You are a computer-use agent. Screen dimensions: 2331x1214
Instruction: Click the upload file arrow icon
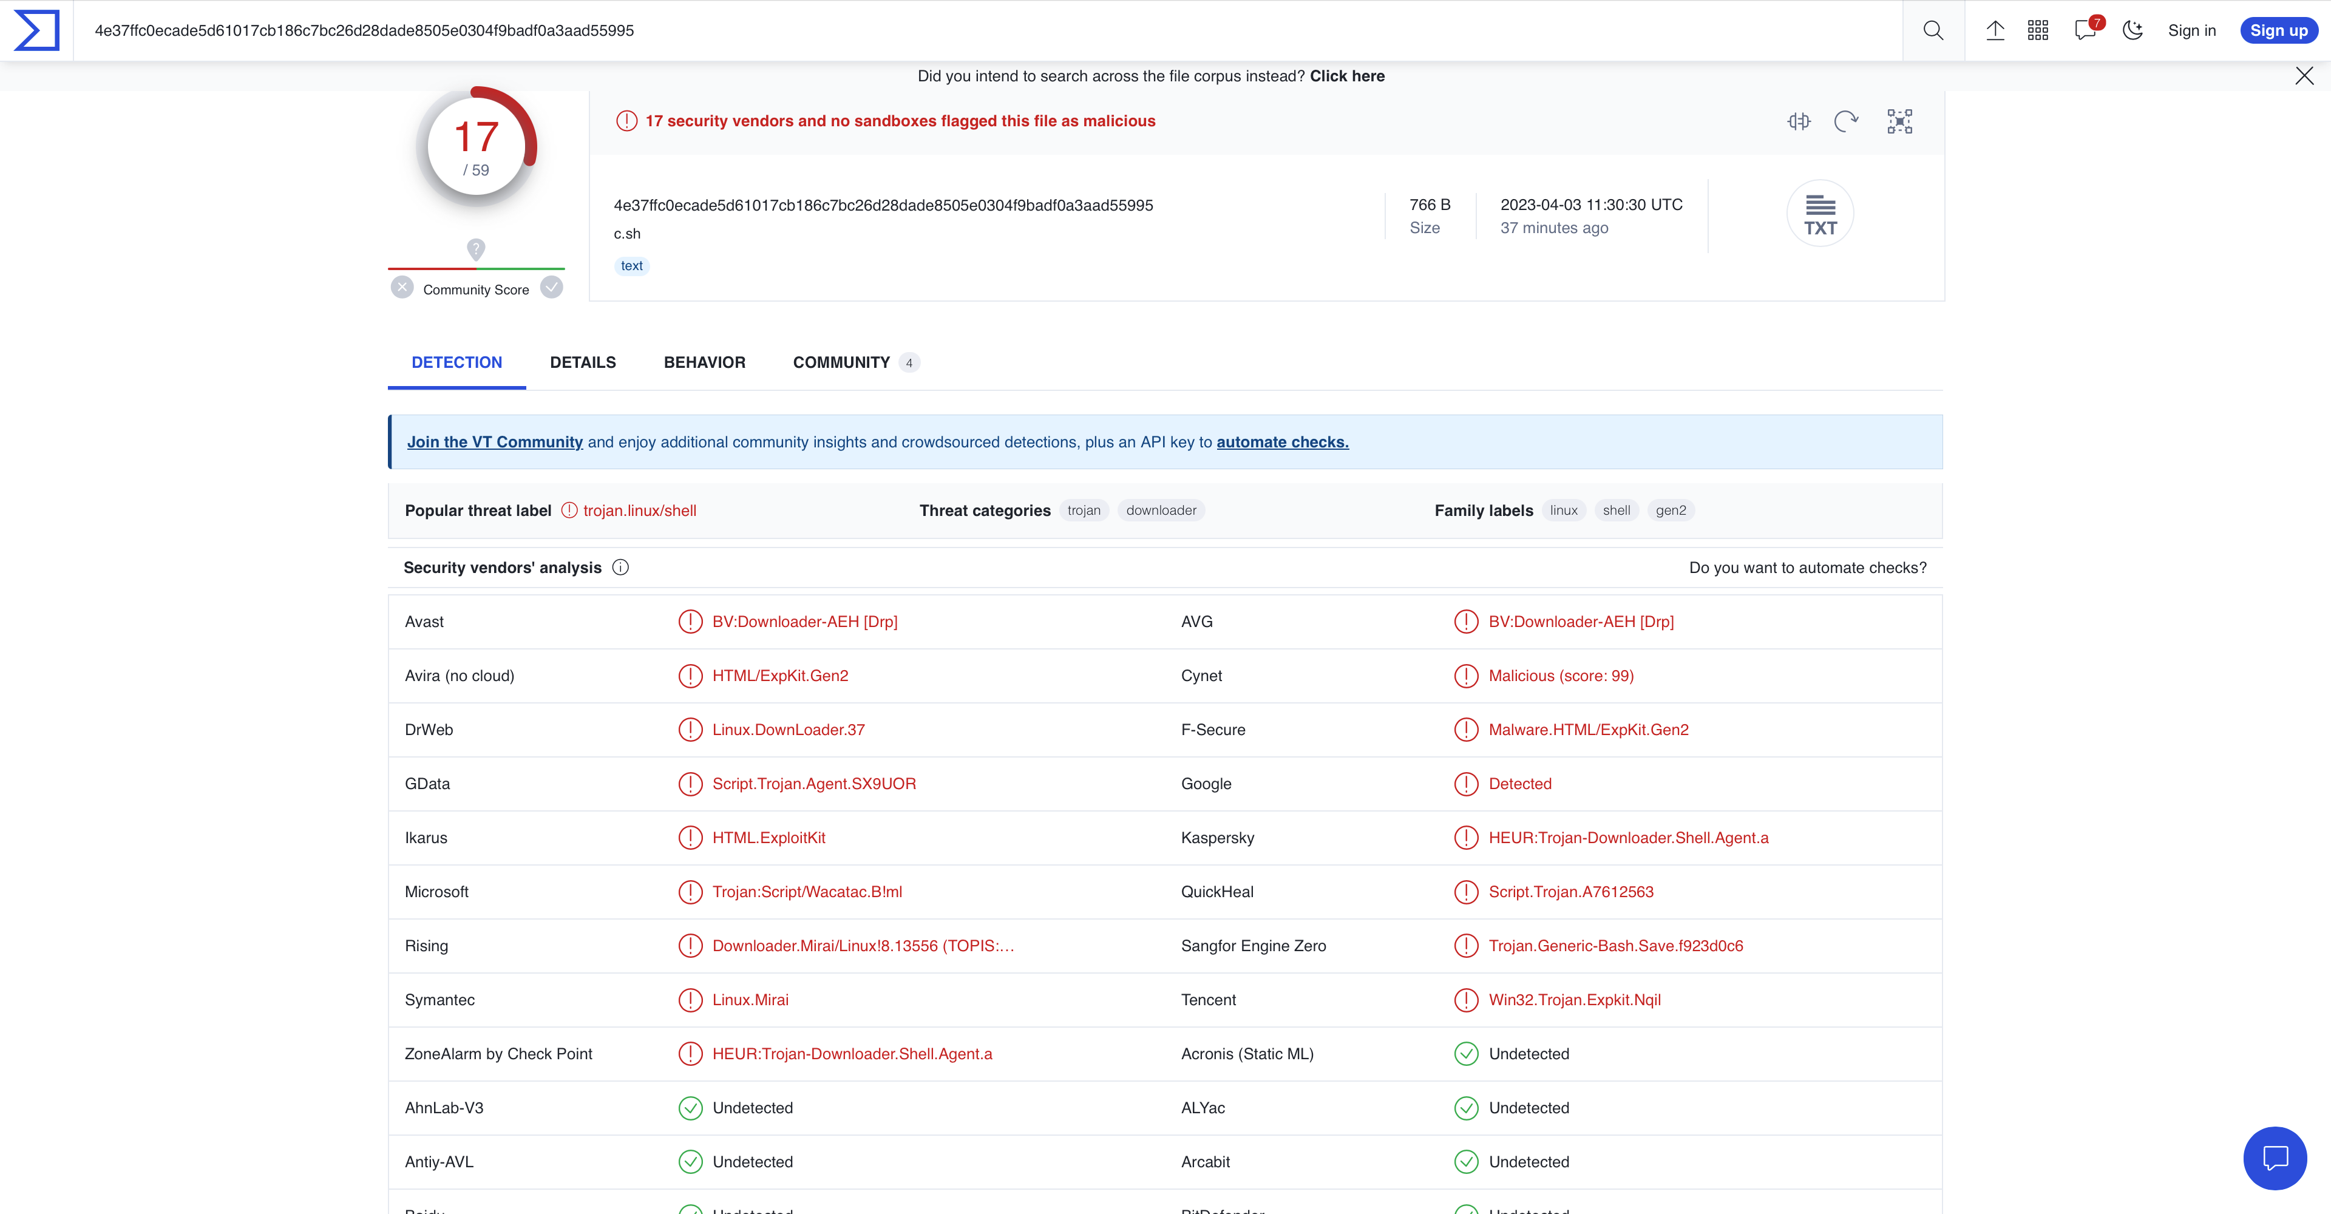[x=1994, y=31]
